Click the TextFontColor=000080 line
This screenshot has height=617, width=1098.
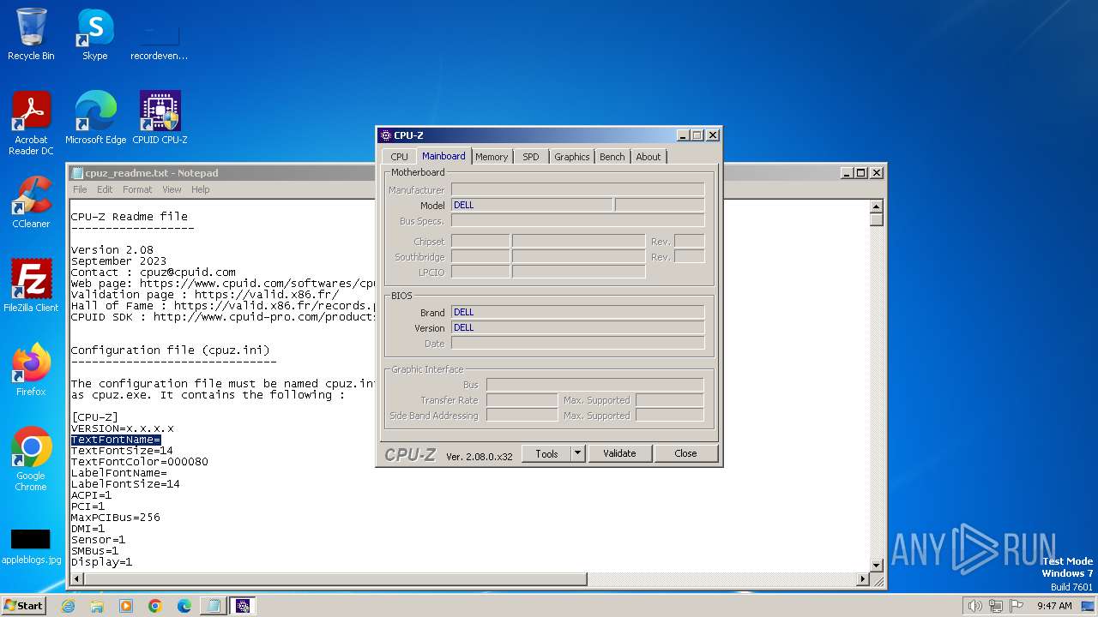tap(139, 462)
